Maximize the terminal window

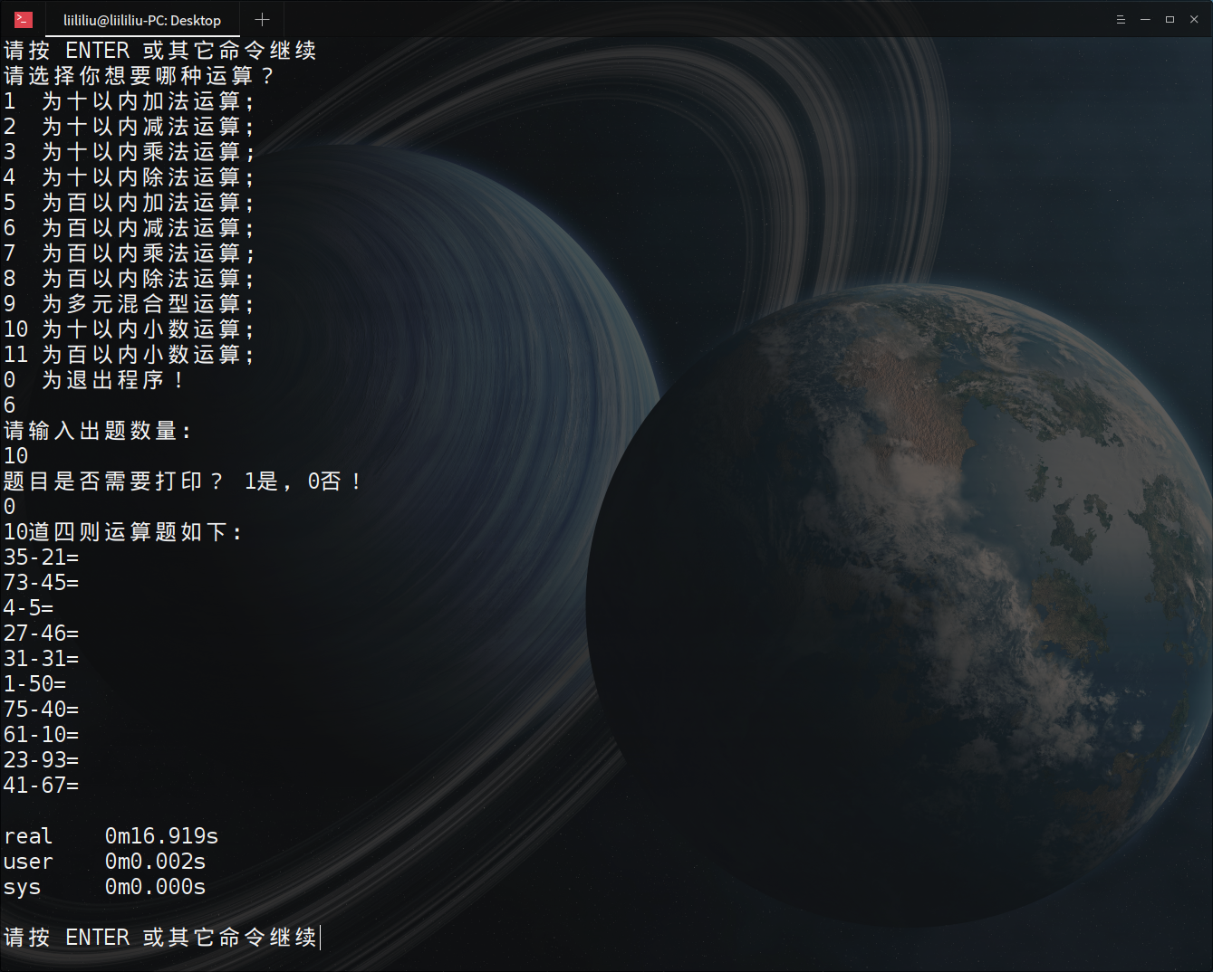point(1170,19)
